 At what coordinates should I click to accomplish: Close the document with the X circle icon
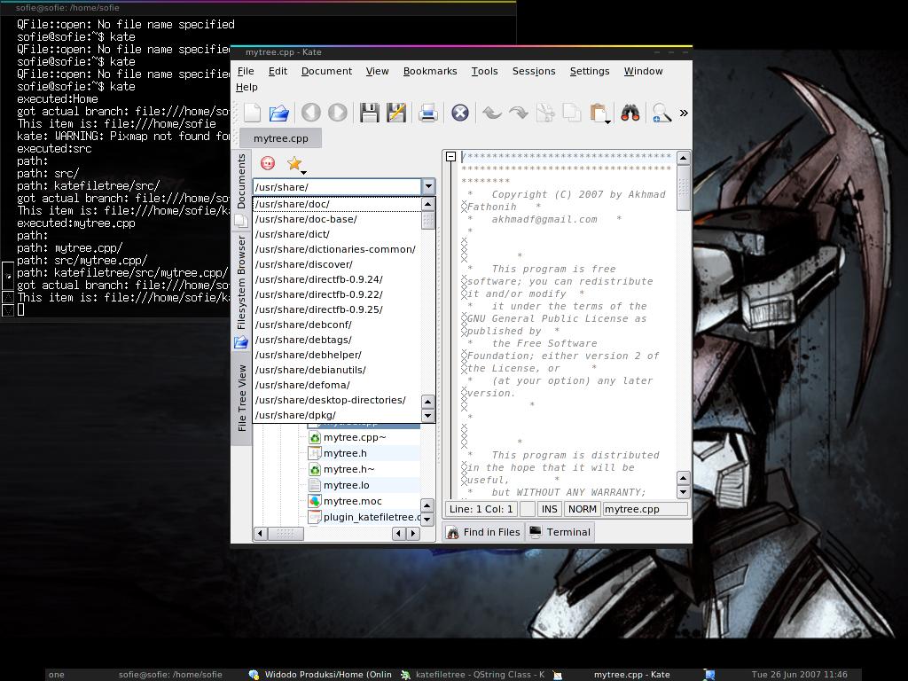460,113
